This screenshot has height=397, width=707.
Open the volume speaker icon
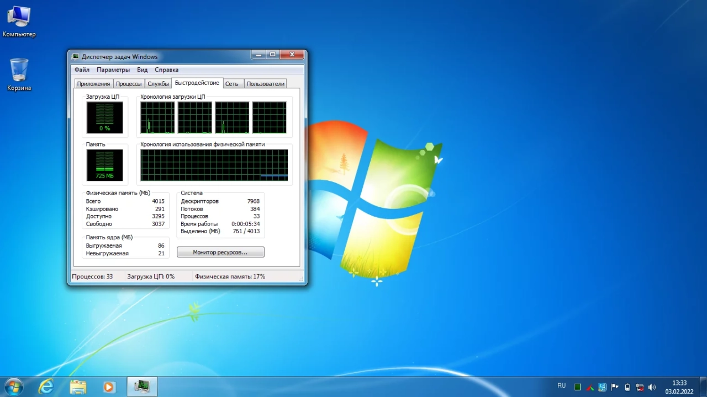pyautogui.click(x=652, y=387)
